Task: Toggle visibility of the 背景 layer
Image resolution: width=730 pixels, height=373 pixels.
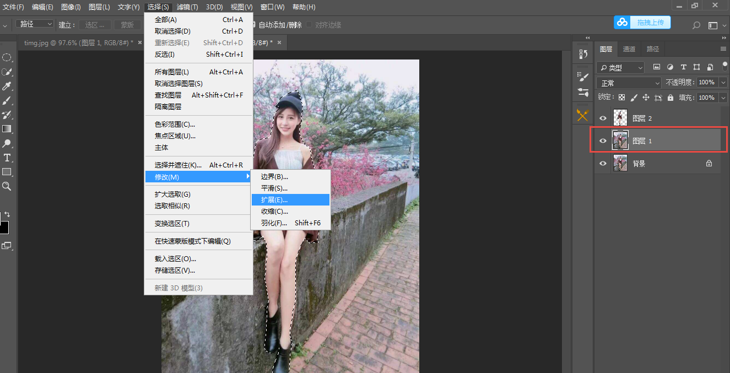Action: 603,164
